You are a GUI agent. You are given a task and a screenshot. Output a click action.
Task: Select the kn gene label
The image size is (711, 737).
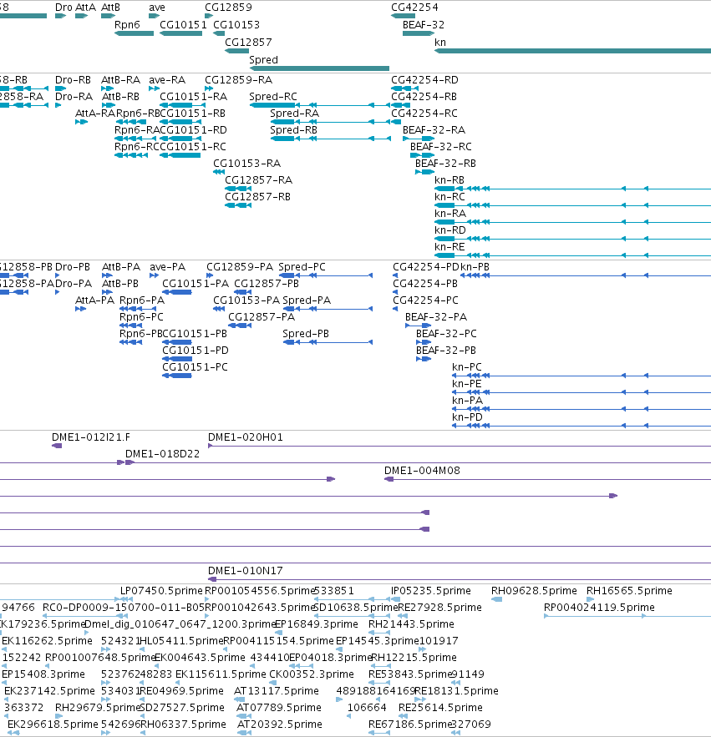pyautogui.click(x=440, y=43)
